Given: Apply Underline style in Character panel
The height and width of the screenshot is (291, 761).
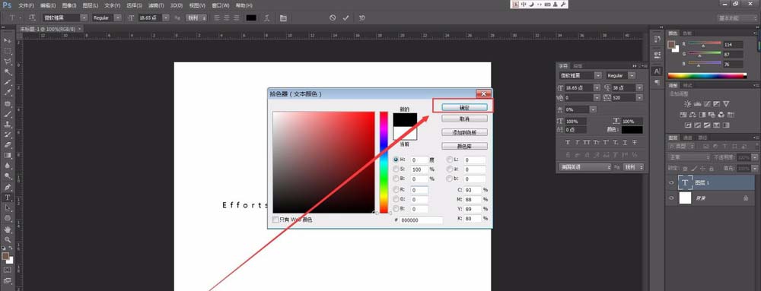Looking at the screenshot, I should point(625,142).
